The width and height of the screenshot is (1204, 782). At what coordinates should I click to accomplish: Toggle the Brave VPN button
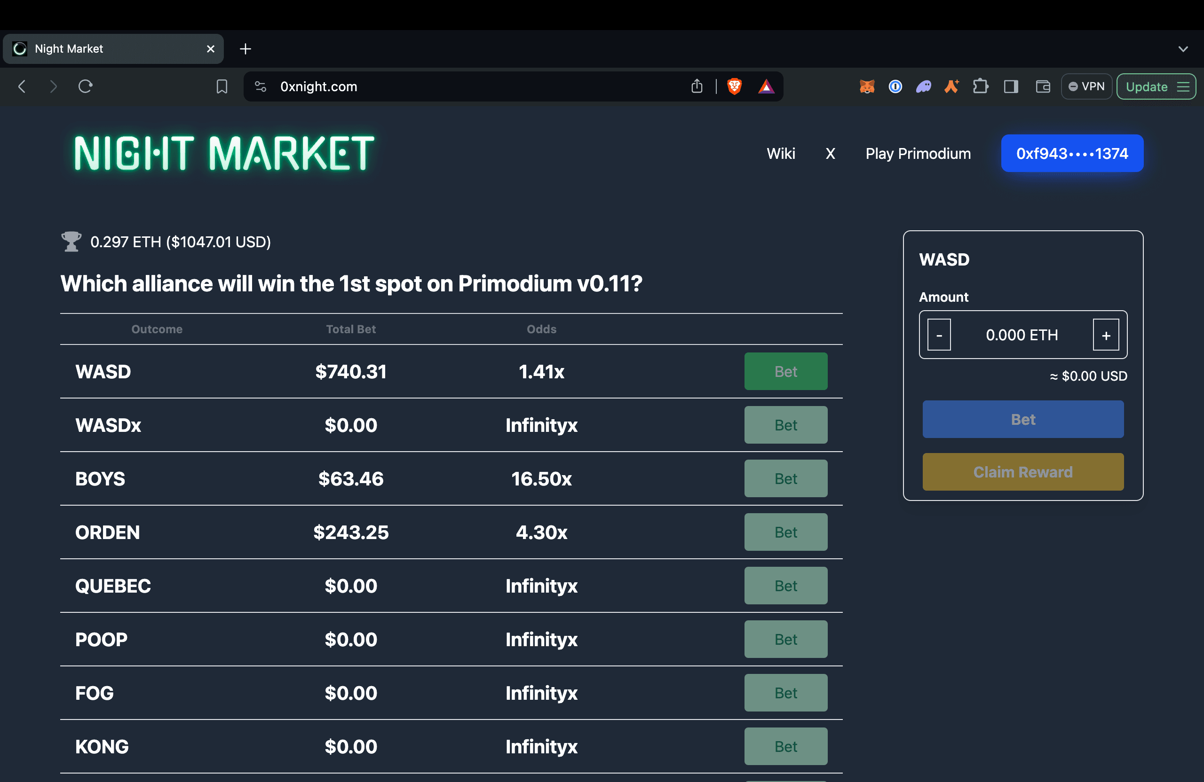(x=1086, y=86)
